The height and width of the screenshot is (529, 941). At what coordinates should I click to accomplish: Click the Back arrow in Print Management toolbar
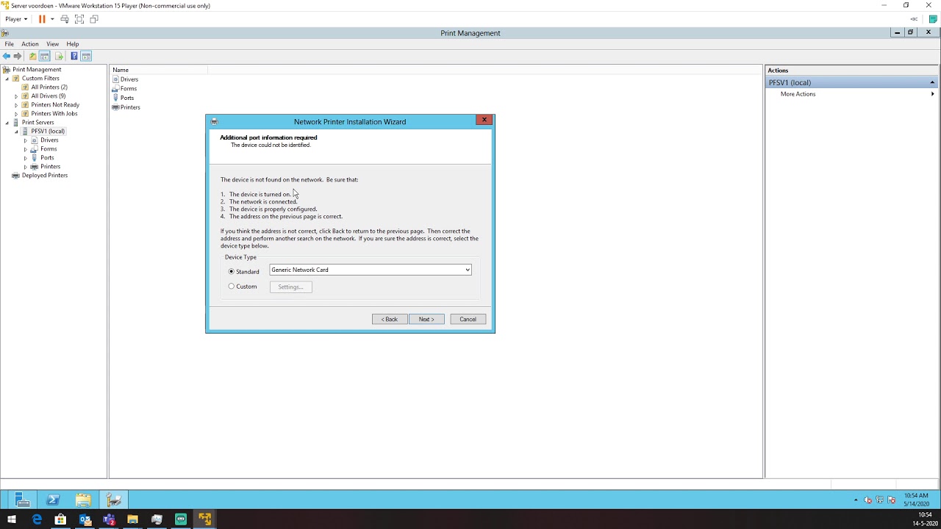pyautogui.click(x=7, y=57)
